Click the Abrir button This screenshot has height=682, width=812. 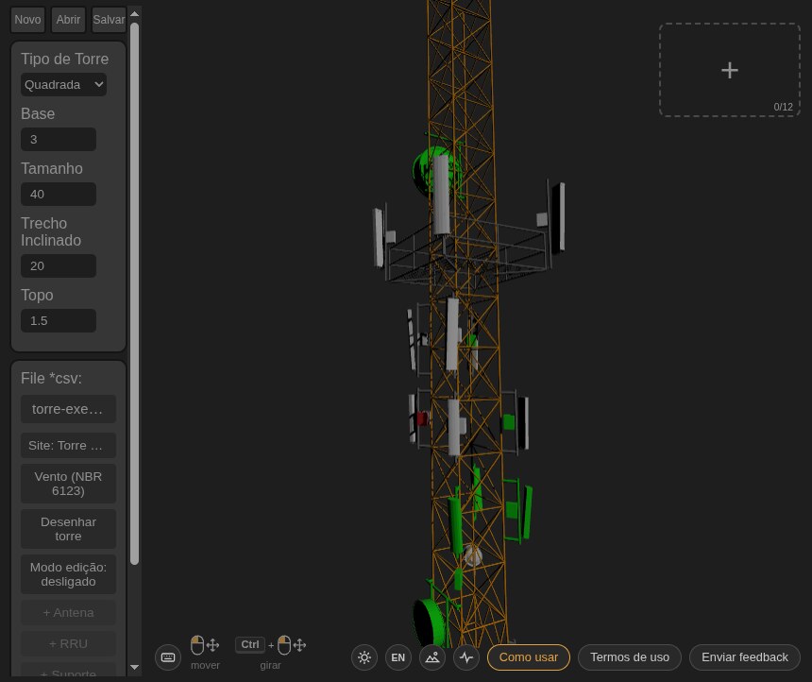click(x=68, y=20)
